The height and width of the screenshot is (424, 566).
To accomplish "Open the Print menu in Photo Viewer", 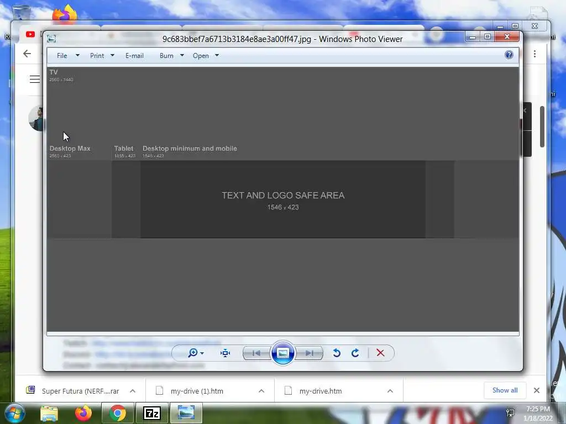I will coord(97,56).
